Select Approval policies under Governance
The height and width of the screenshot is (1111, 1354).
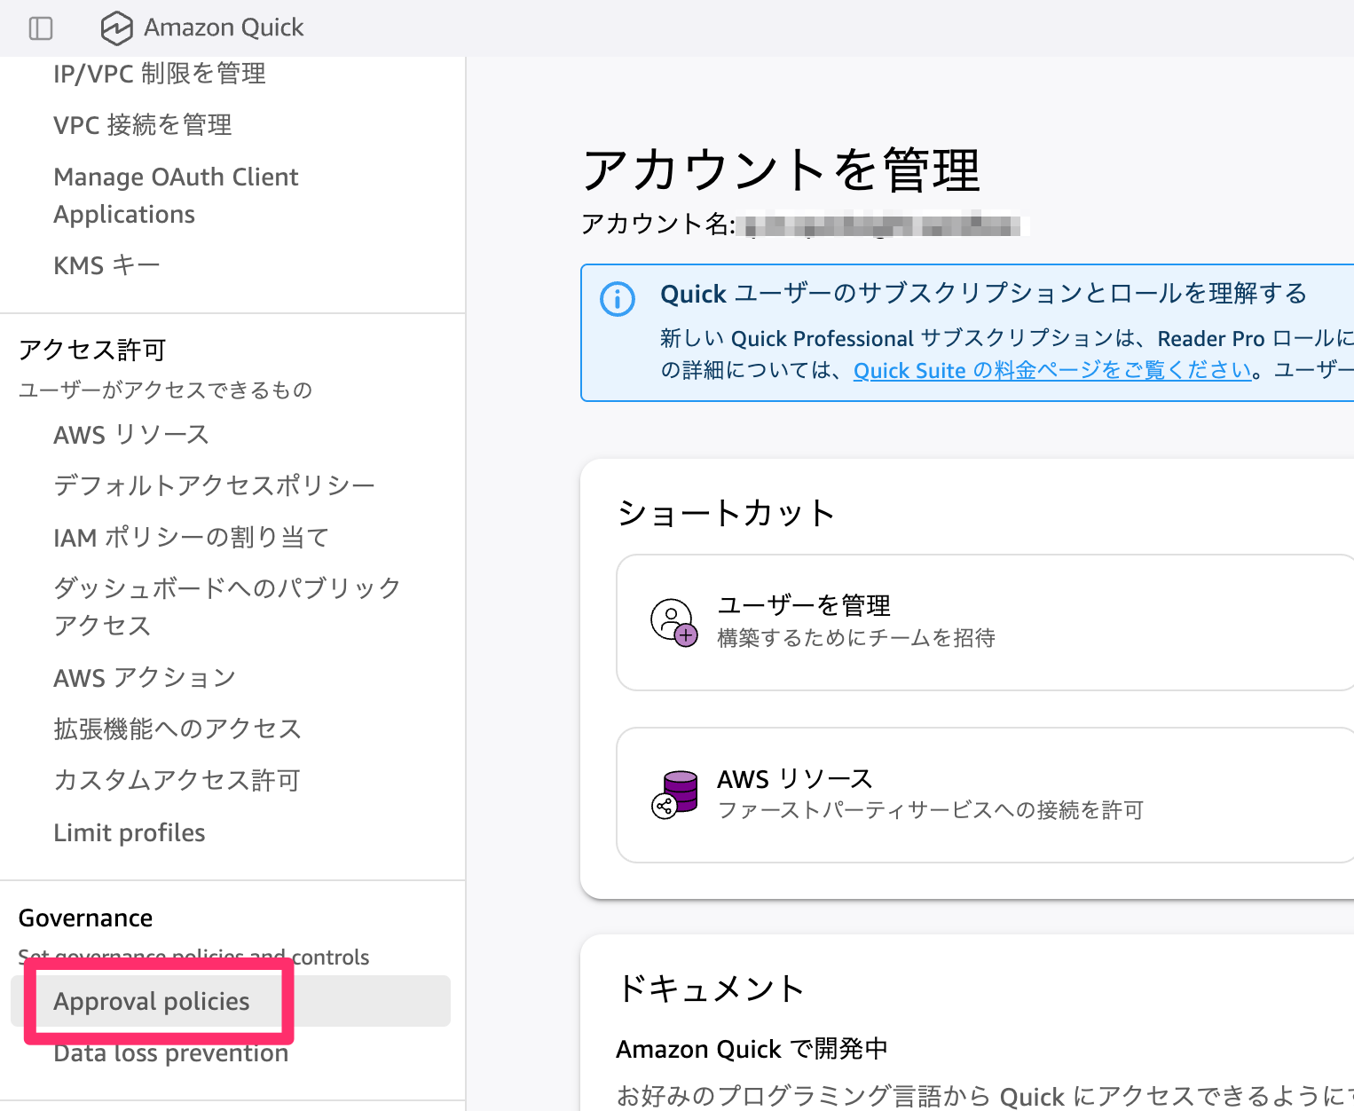(231, 1001)
